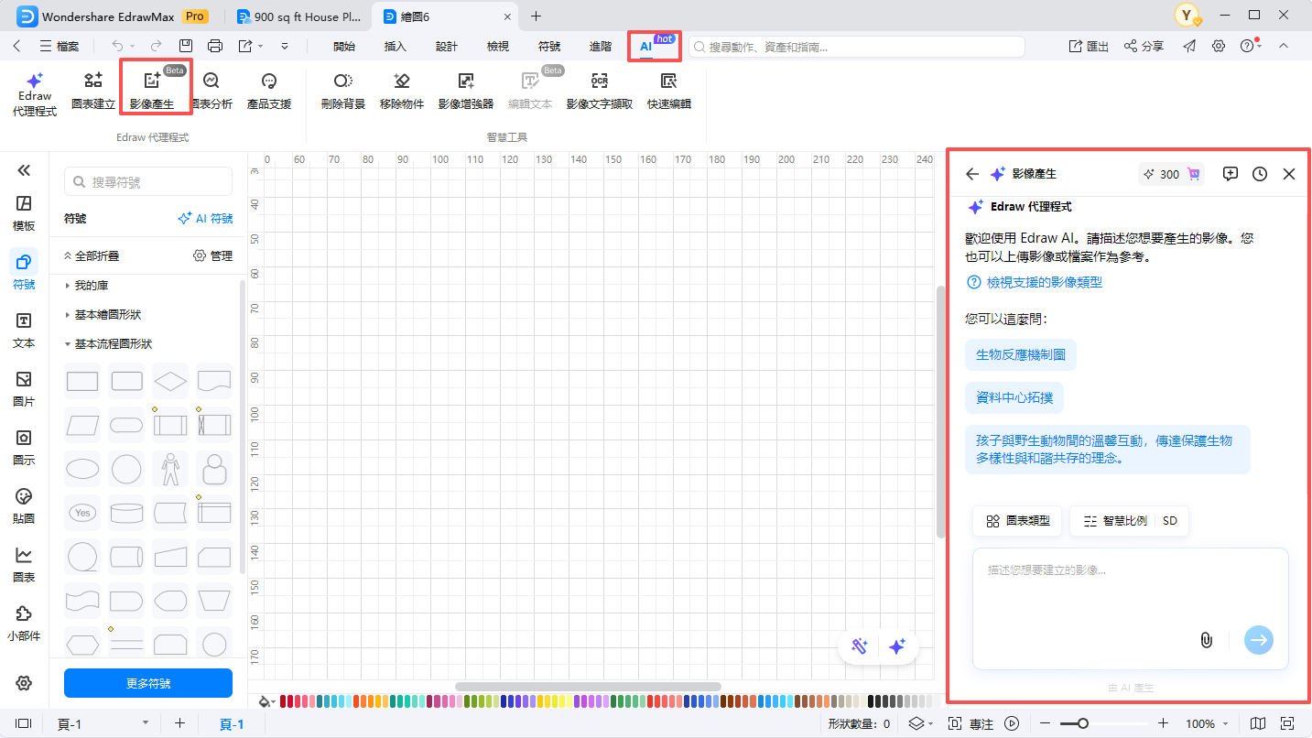This screenshot has width=1312, height=738.
Task: Toggle the 圖表類型 (chart type) option
Action: point(1016,520)
